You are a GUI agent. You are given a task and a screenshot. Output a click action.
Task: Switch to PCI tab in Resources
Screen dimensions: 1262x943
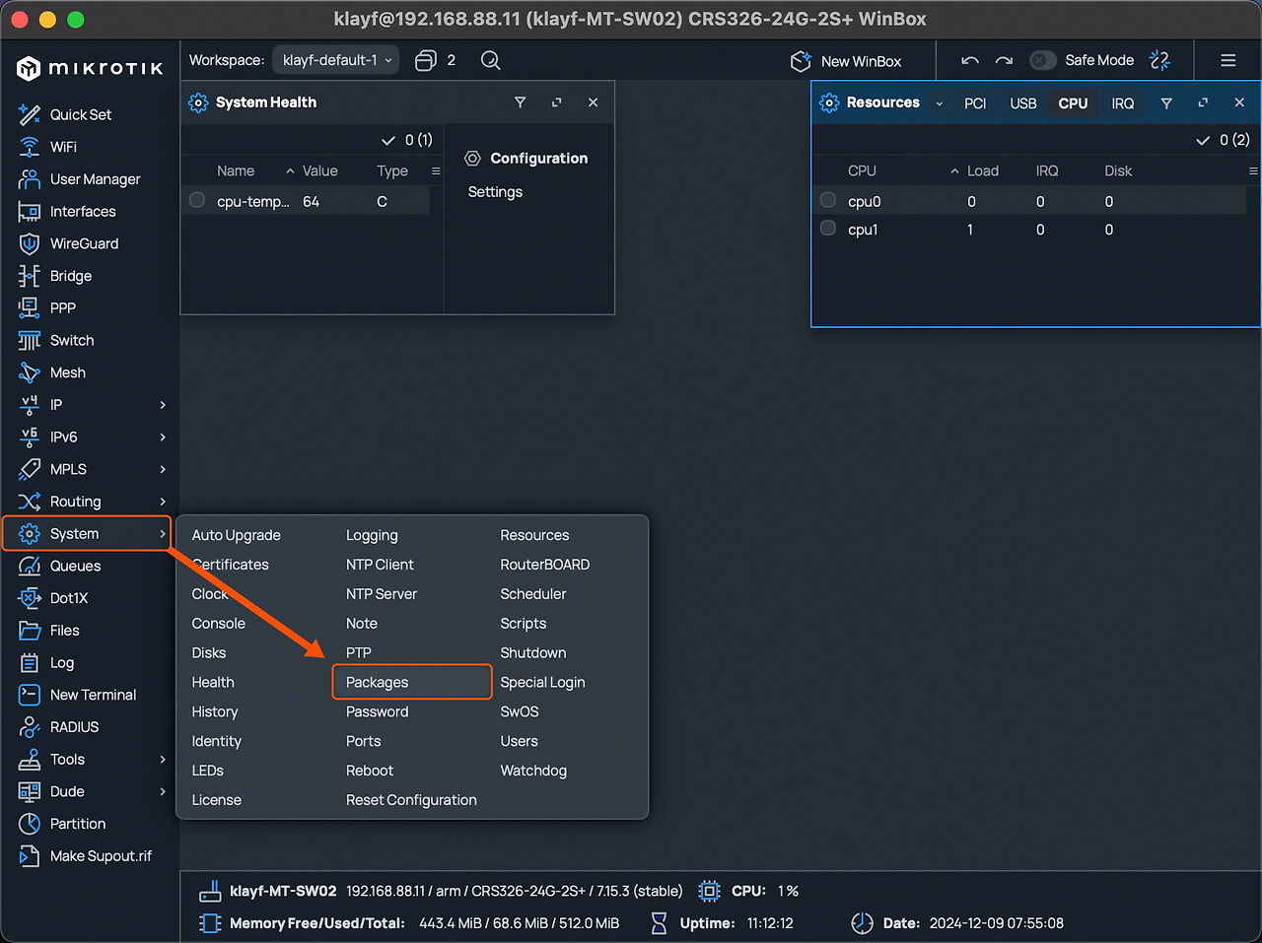point(975,103)
